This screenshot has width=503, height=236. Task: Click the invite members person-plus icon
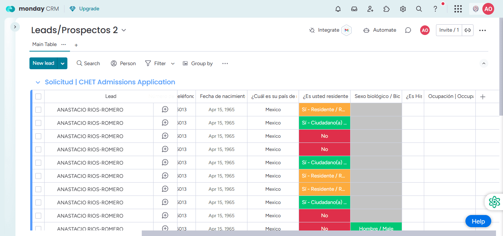(370, 9)
